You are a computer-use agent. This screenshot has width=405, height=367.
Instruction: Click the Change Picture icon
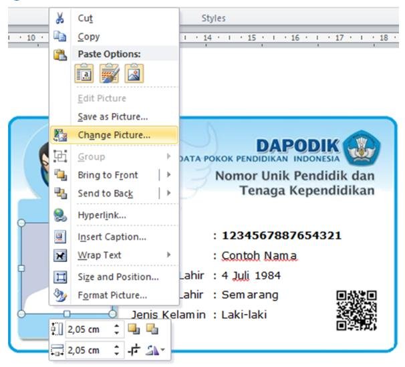[60, 135]
